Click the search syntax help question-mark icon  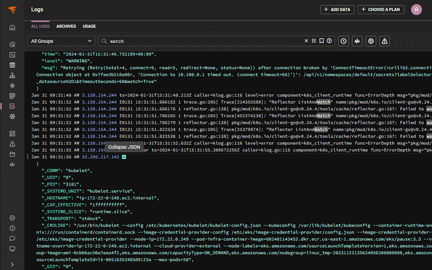pos(329,41)
